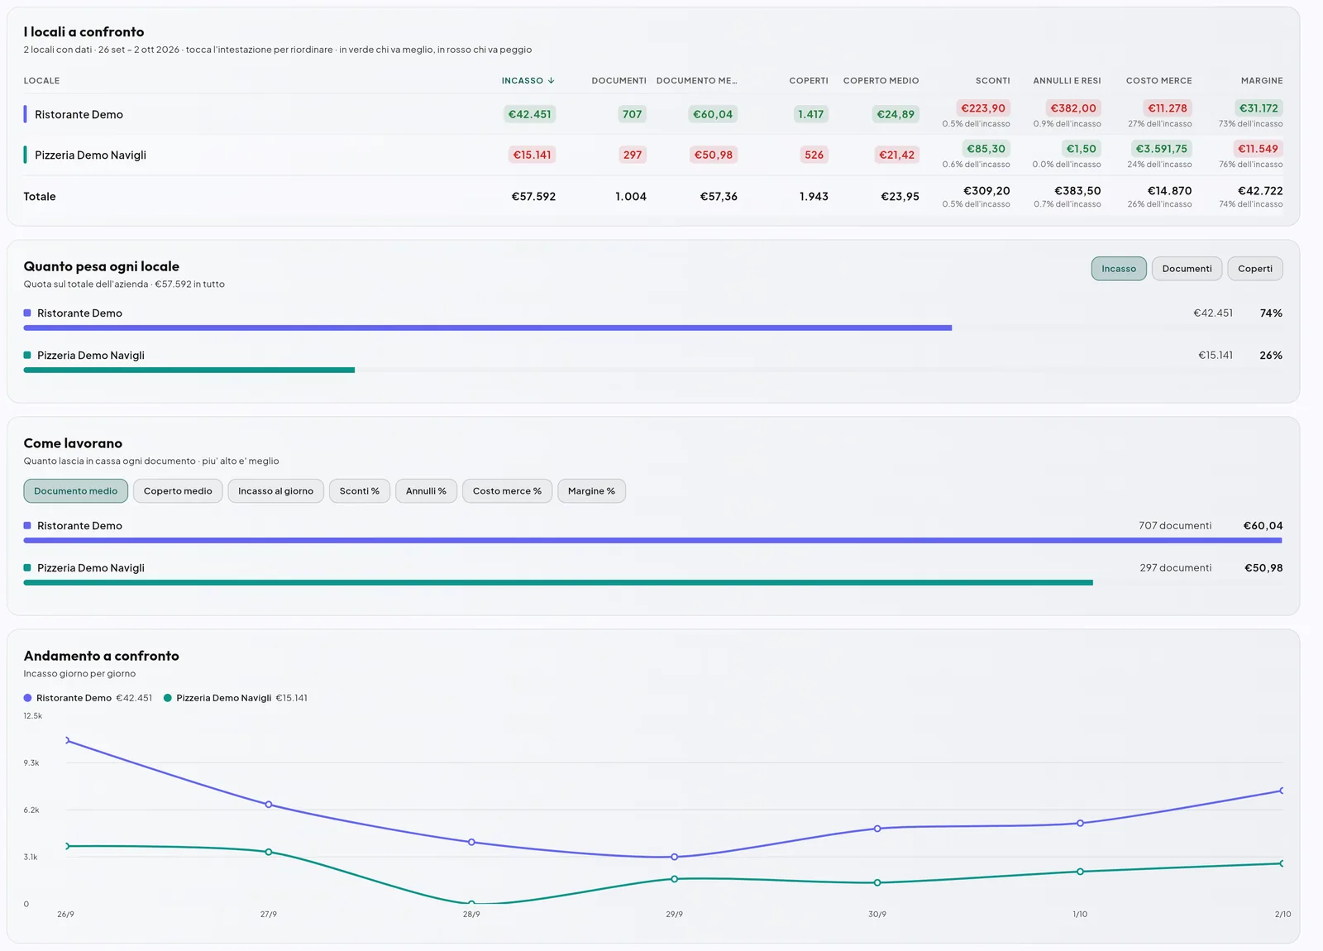The width and height of the screenshot is (1323, 951).
Task: Click Pizzeria Demo Navigli green chart legend dot
Action: [168, 698]
